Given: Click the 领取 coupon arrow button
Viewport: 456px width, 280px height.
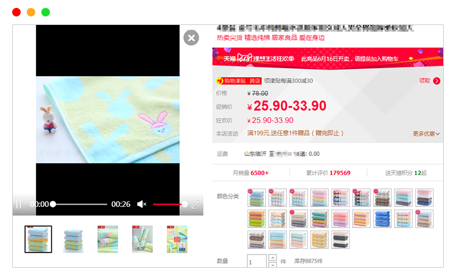Looking at the screenshot, I should point(437,81).
